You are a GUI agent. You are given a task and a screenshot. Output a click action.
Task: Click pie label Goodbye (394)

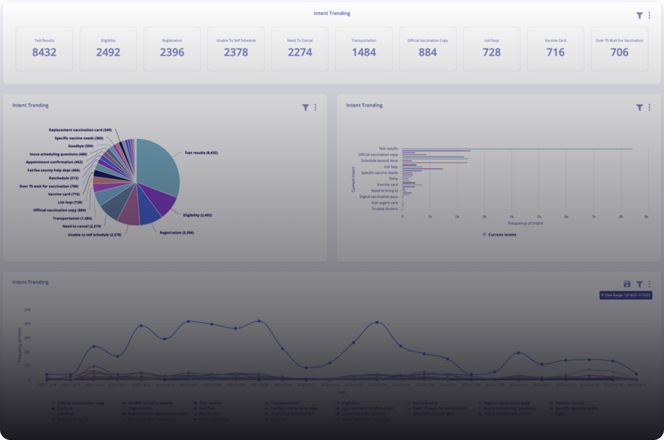(x=81, y=146)
